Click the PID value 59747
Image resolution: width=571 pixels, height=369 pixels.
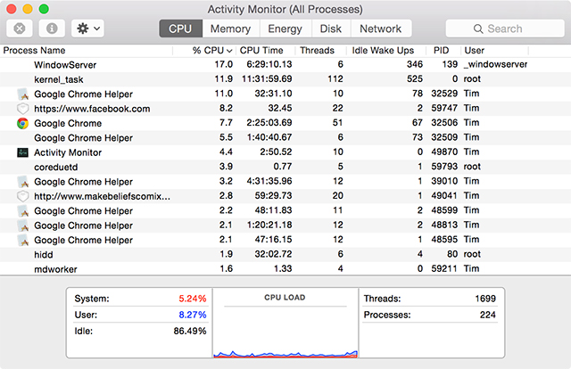444,108
